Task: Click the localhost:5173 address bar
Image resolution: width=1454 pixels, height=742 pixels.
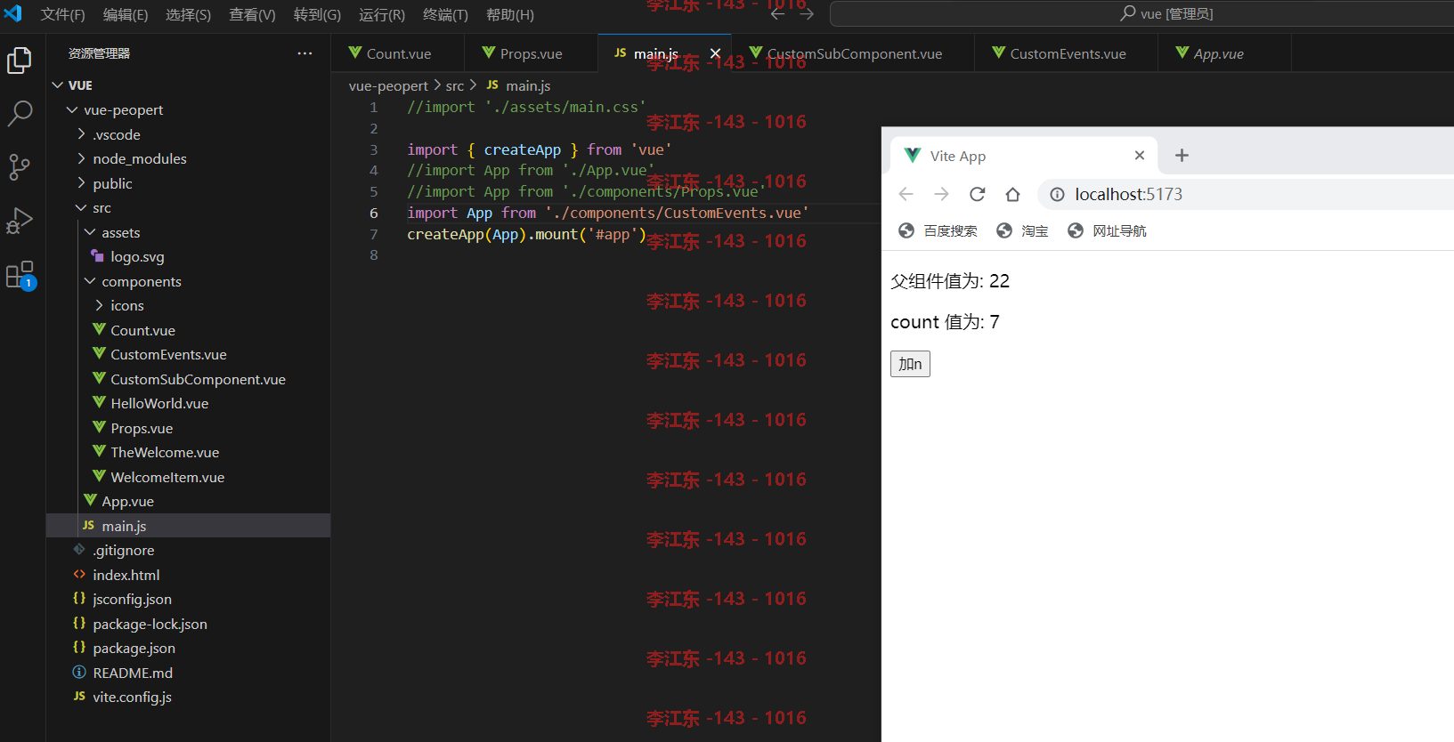Action: click(1247, 194)
